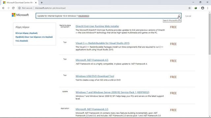This screenshot has width=211, height=118.
Task: Open the Chrome profile avatar
Action: (202, 8)
